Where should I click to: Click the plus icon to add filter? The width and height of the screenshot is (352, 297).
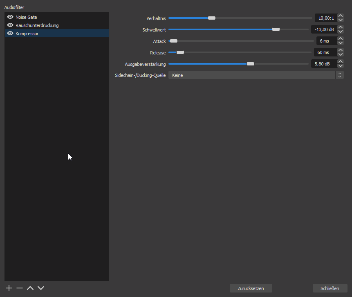pyautogui.click(x=9, y=288)
